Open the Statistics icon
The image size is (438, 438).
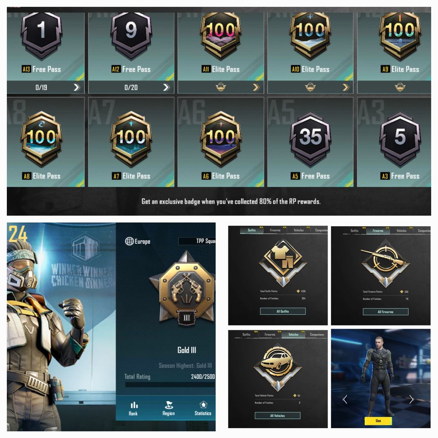[x=203, y=405]
